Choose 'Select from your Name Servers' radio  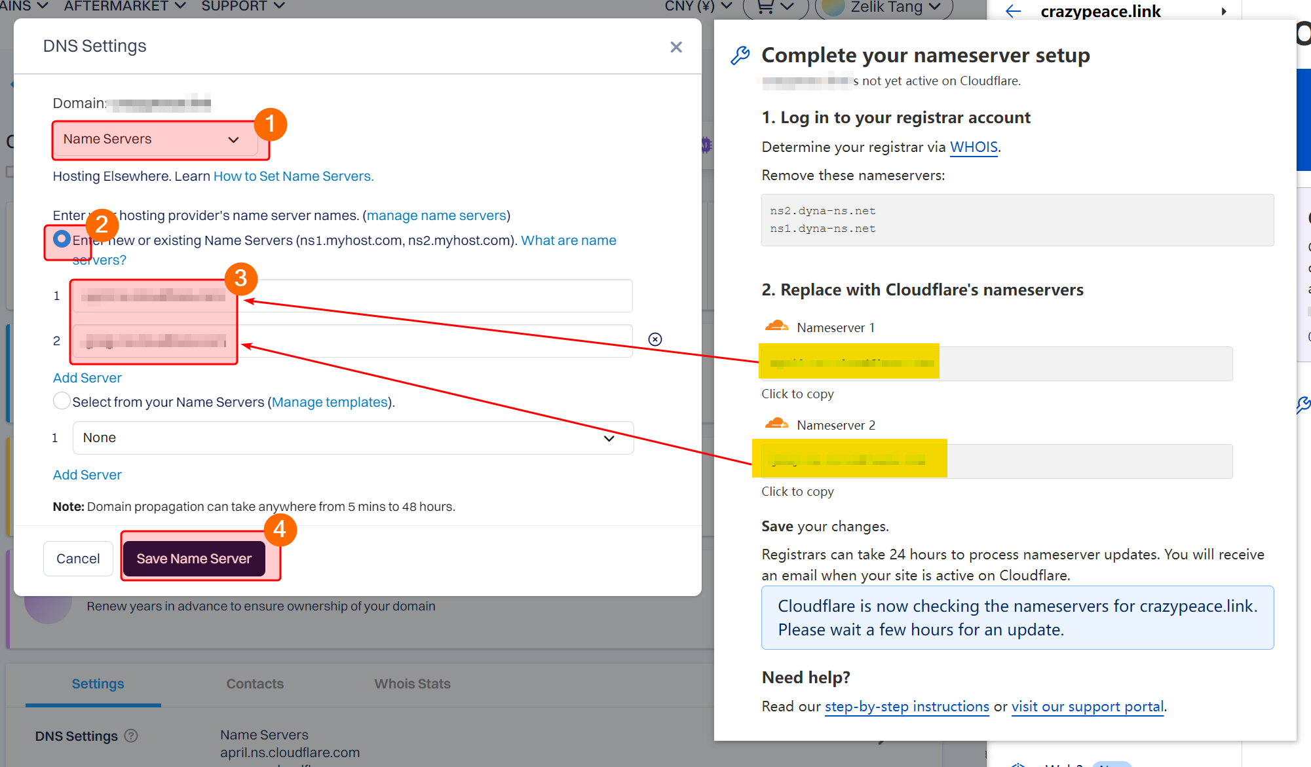pos(62,401)
